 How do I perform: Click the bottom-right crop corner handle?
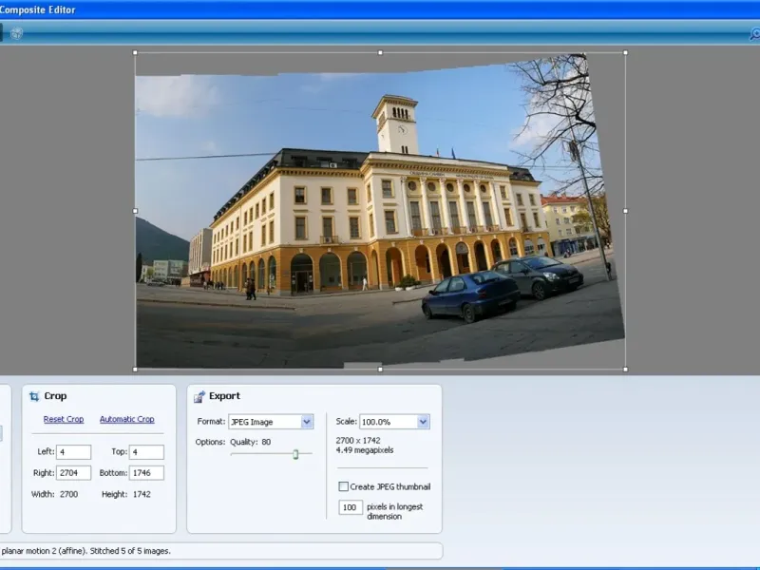(x=625, y=369)
